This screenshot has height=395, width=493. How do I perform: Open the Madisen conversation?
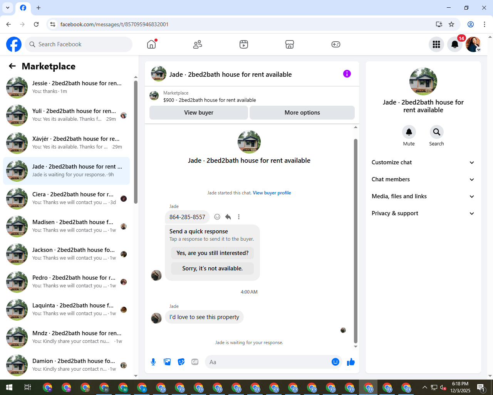click(x=67, y=226)
